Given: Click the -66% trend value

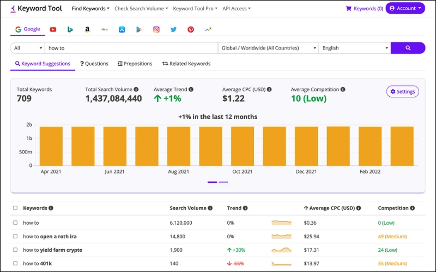Looking at the screenshot, I should (x=235, y=263).
